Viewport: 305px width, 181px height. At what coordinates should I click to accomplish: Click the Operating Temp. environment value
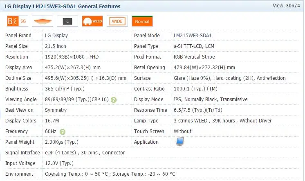pos(110,174)
